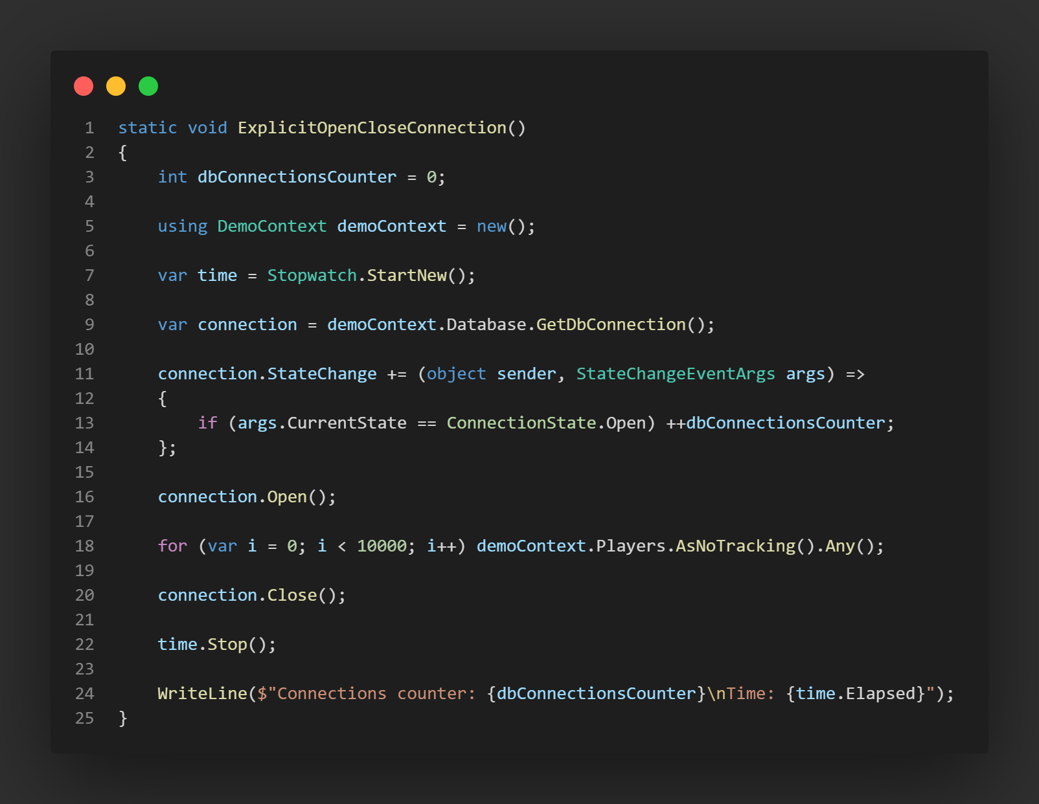Click StateChangeEventArgs type name

[676, 374]
